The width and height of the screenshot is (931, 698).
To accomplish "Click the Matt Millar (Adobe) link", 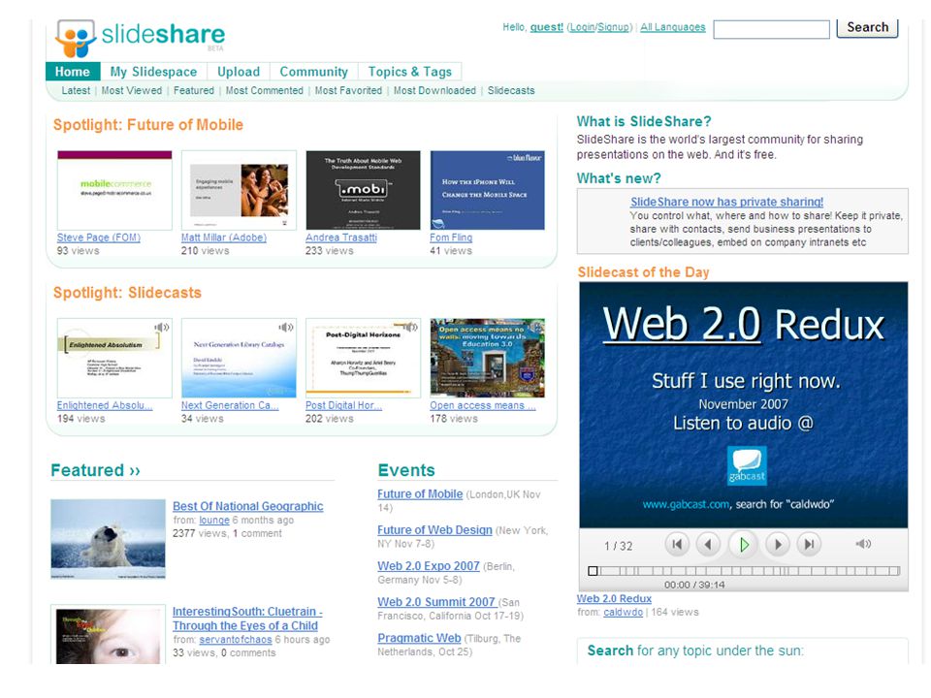I will pyautogui.click(x=224, y=238).
